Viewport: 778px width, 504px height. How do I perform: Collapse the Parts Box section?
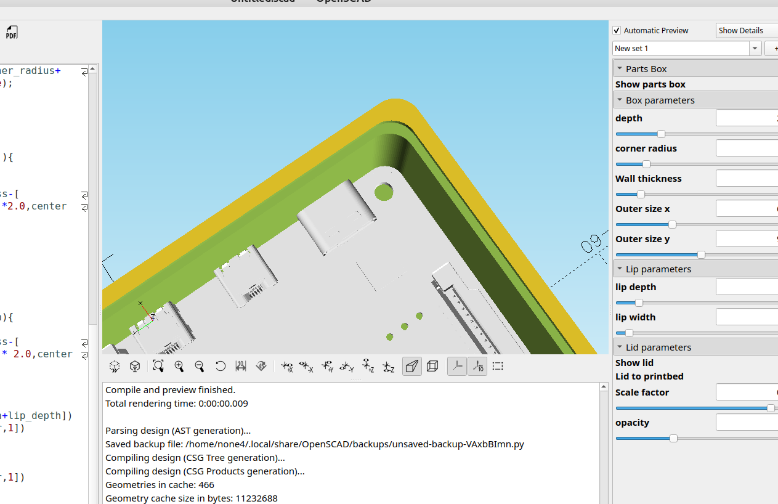pyautogui.click(x=620, y=68)
